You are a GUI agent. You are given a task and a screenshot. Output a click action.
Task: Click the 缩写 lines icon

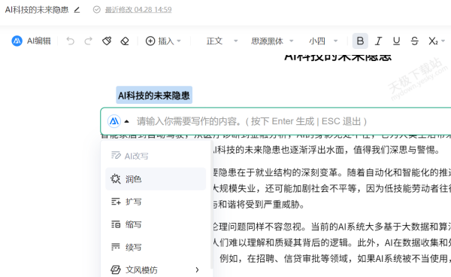[116, 224]
